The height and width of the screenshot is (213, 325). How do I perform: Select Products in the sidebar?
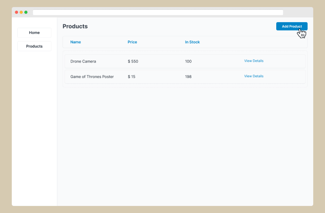click(34, 46)
